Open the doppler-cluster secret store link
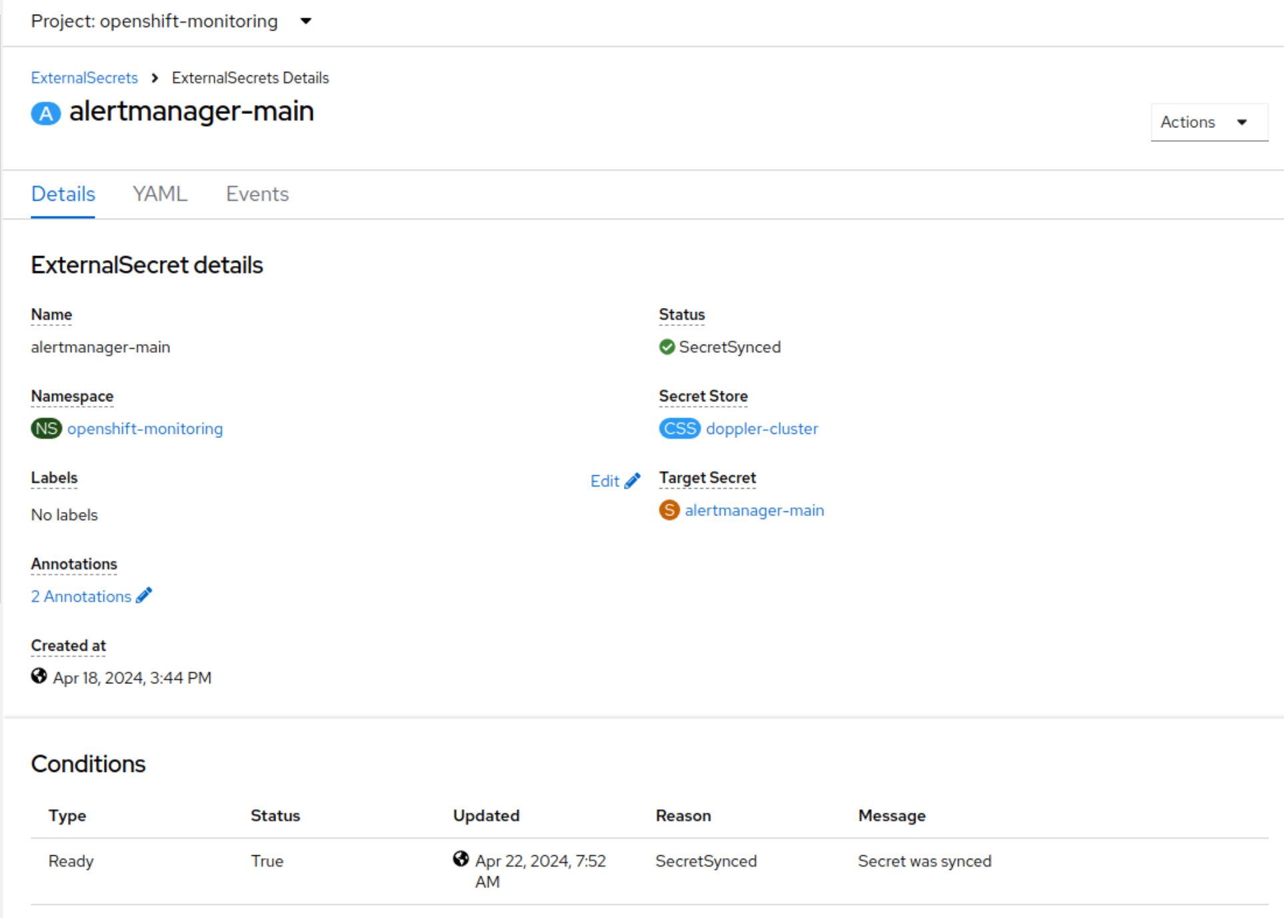Viewport: 1284px width, 918px height. [762, 428]
